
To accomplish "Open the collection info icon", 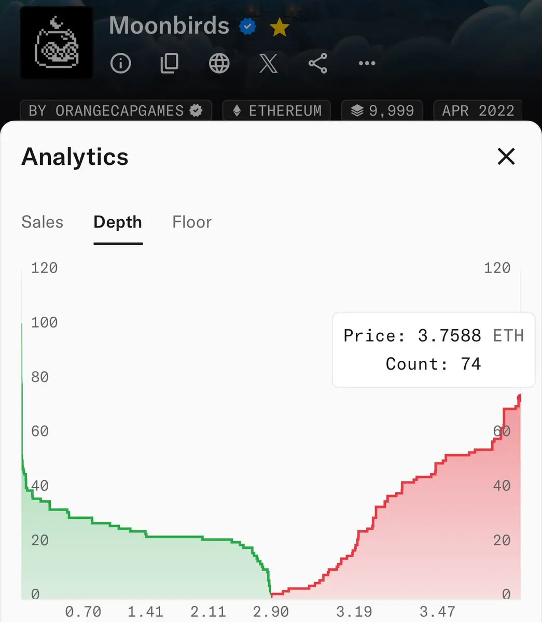I will click(120, 63).
